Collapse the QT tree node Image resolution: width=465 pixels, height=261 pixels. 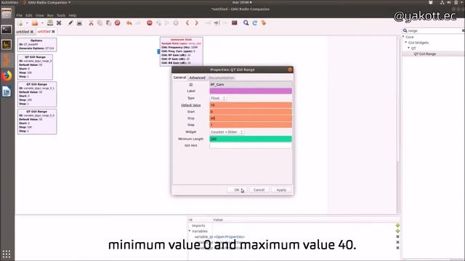coord(408,48)
